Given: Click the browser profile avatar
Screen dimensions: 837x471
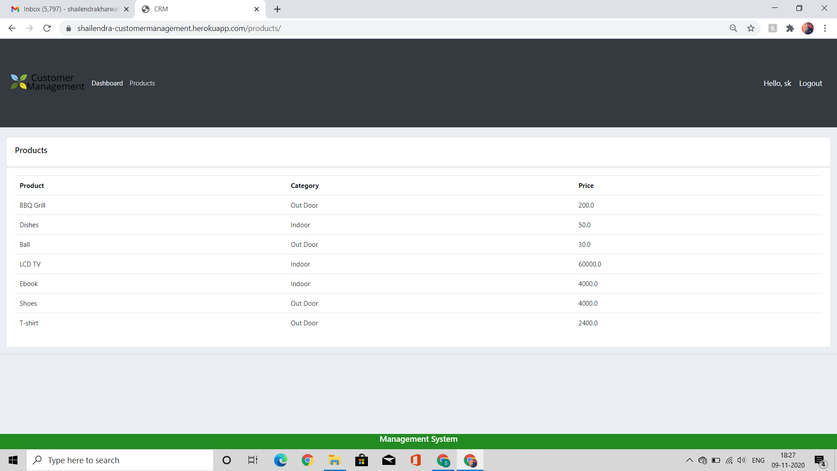Looking at the screenshot, I should pos(809,28).
